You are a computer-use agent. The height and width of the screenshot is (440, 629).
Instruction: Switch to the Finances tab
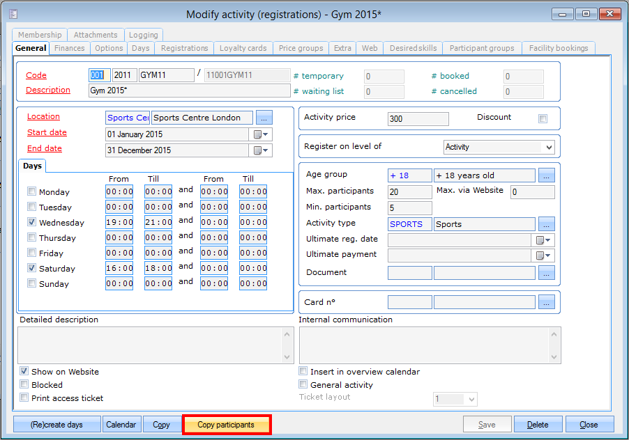click(70, 48)
